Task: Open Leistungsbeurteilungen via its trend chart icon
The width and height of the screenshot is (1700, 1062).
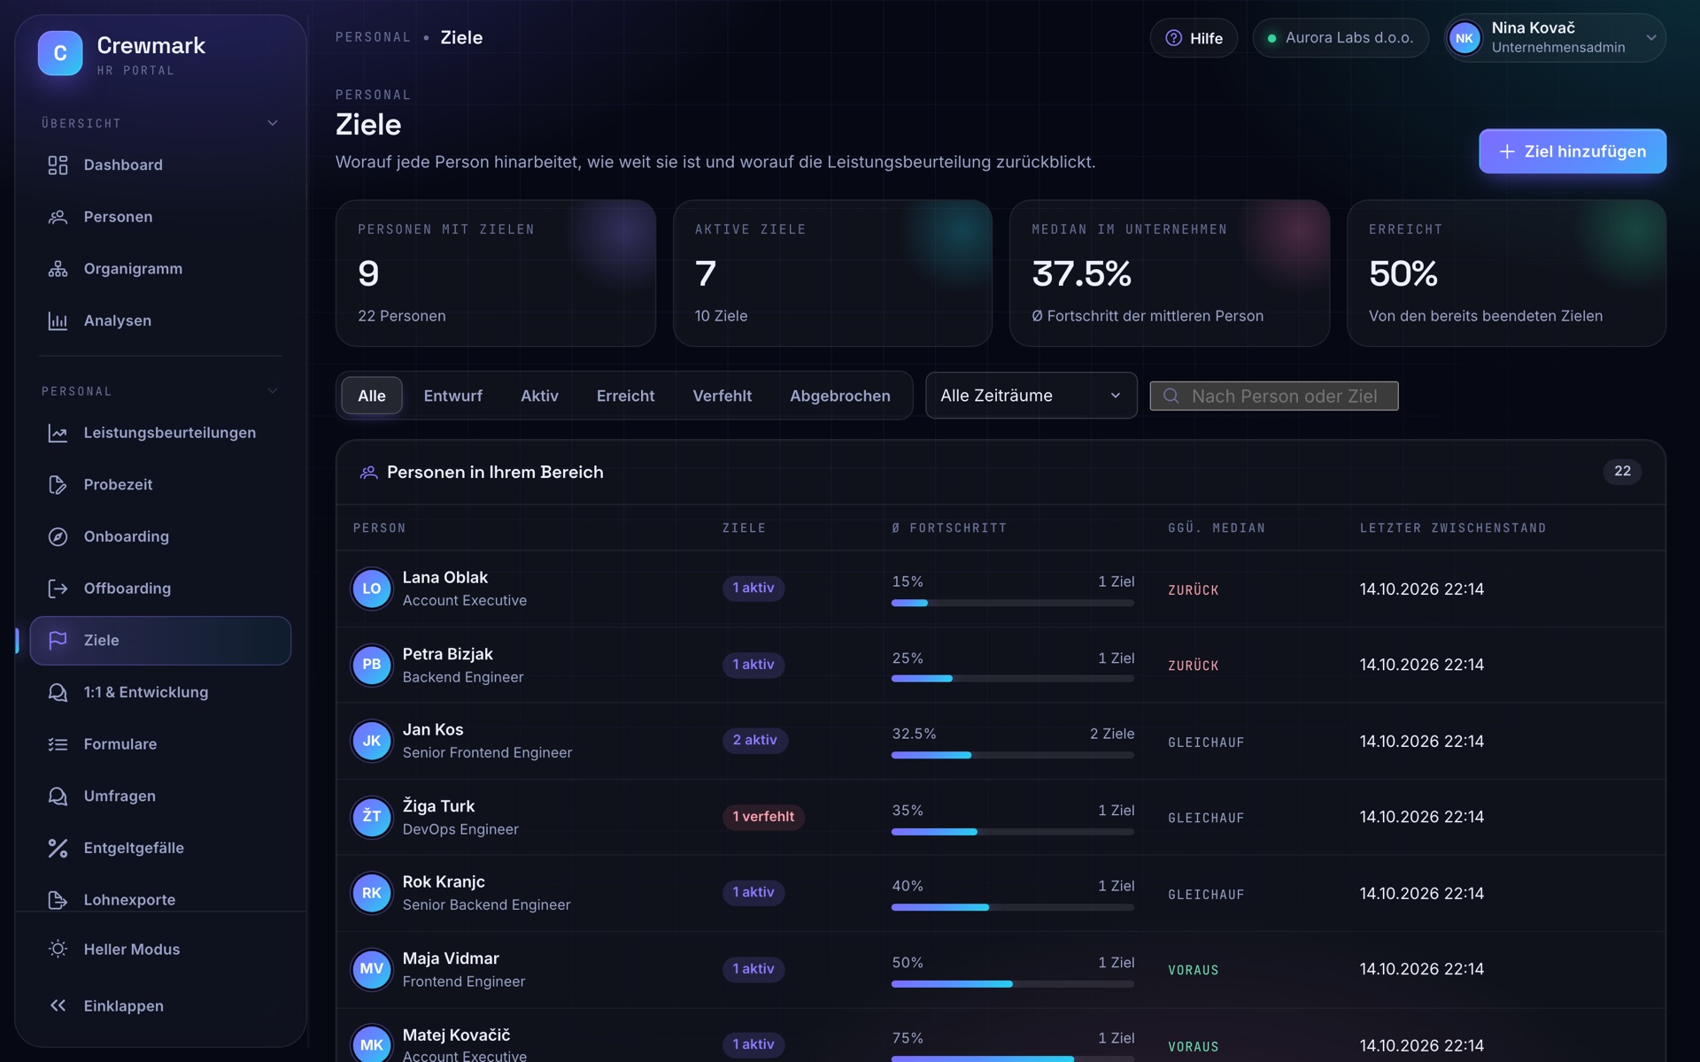Action: 58,433
